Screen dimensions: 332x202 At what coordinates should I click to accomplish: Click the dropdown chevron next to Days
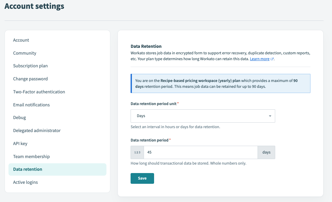pos(270,116)
